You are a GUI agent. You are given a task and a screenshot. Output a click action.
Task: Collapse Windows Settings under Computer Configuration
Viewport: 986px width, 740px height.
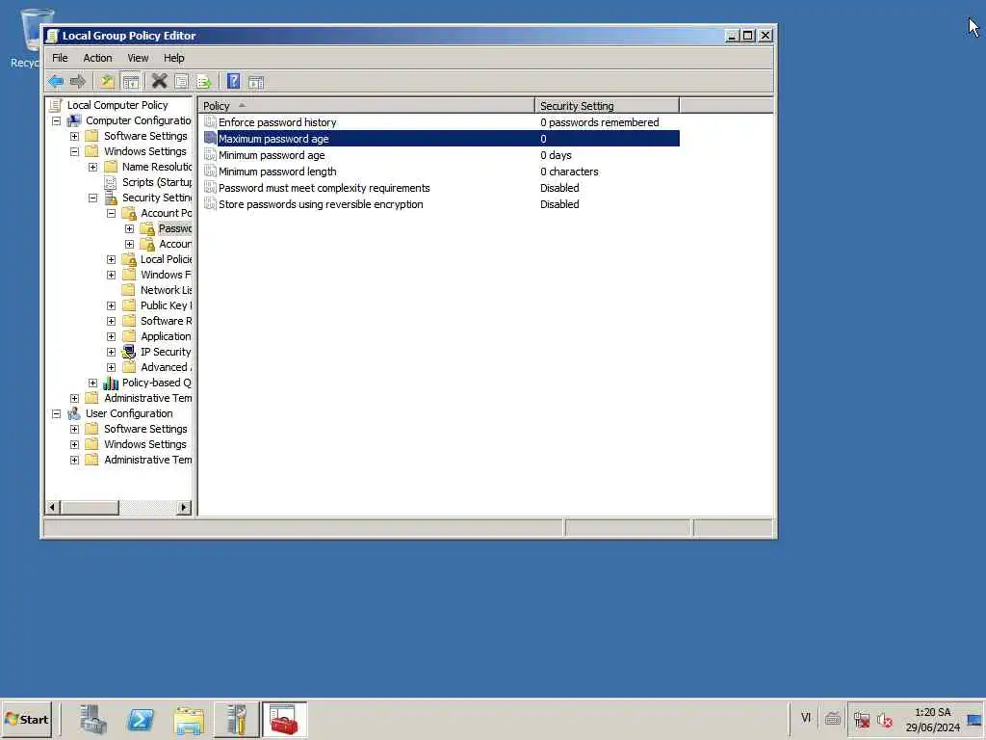tap(75, 151)
